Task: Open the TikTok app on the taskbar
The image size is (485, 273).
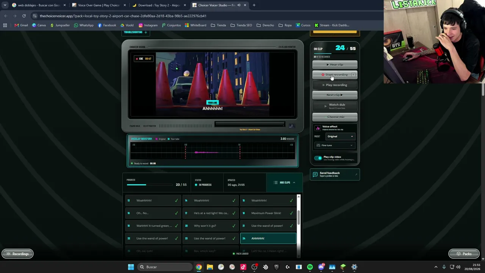Action: (x=243, y=267)
